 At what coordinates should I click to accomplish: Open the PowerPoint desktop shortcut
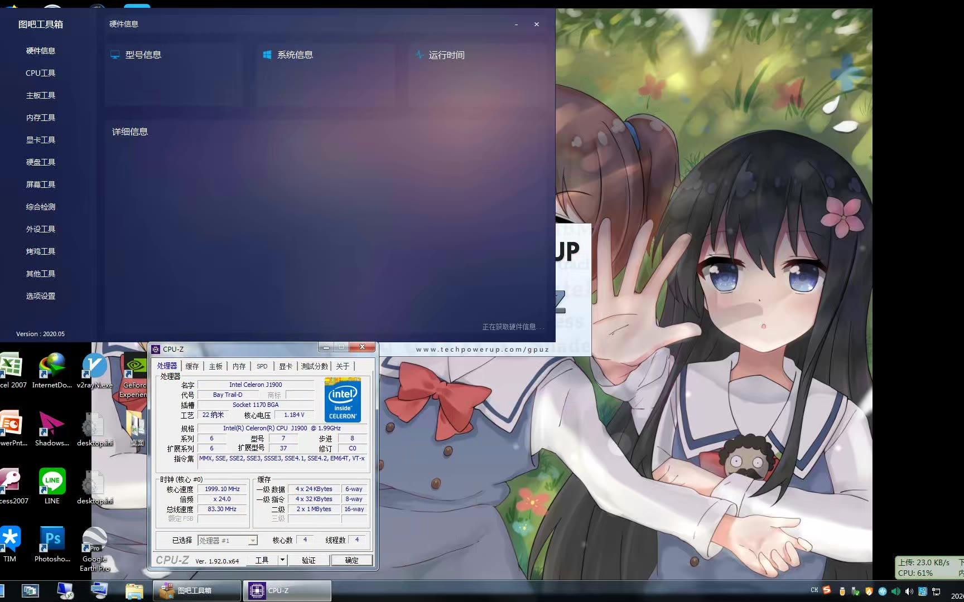pos(12,429)
